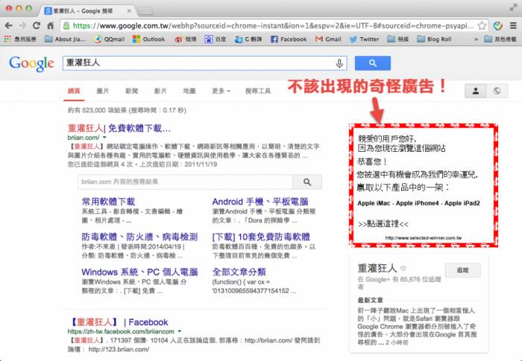Expand the 更多 dropdown menu

(221, 91)
